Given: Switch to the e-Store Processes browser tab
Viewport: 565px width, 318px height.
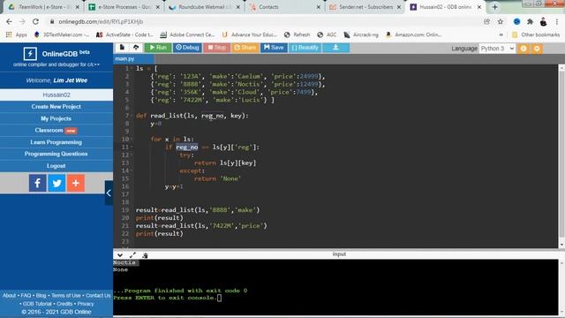Looking at the screenshot, I should [x=124, y=7].
